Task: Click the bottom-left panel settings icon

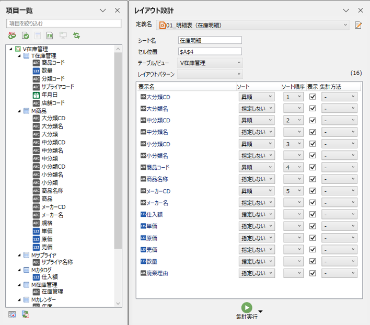Action: pyautogui.click(x=12, y=314)
